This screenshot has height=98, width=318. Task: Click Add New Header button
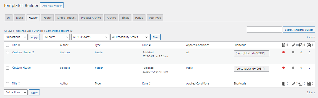[x=52, y=5]
